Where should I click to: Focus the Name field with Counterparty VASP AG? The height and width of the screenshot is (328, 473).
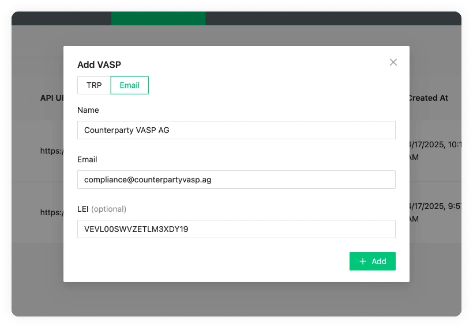(x=236, y=130)
